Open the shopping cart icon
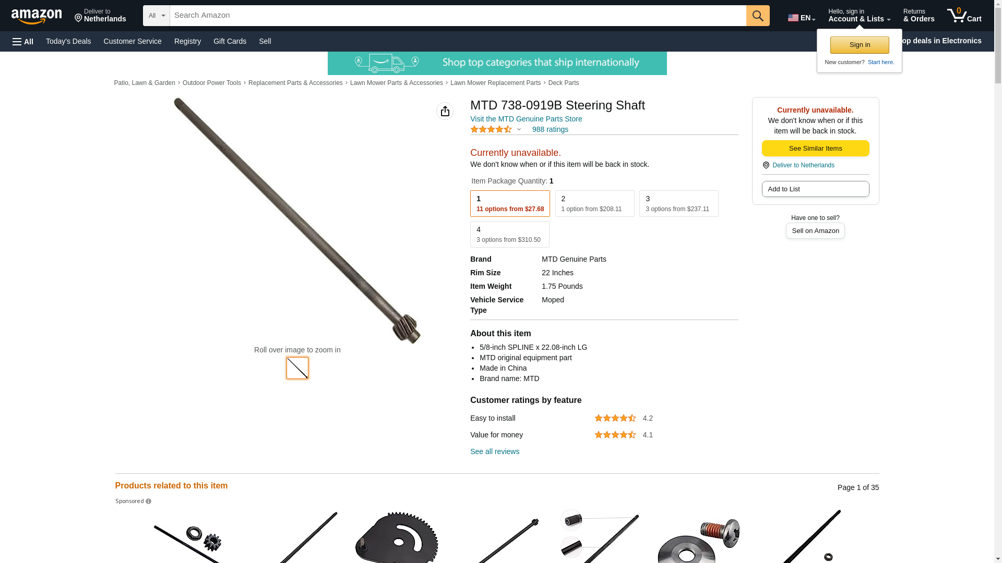The height and width of the screenshot is (563, 1002). click(x=964, y=16)
